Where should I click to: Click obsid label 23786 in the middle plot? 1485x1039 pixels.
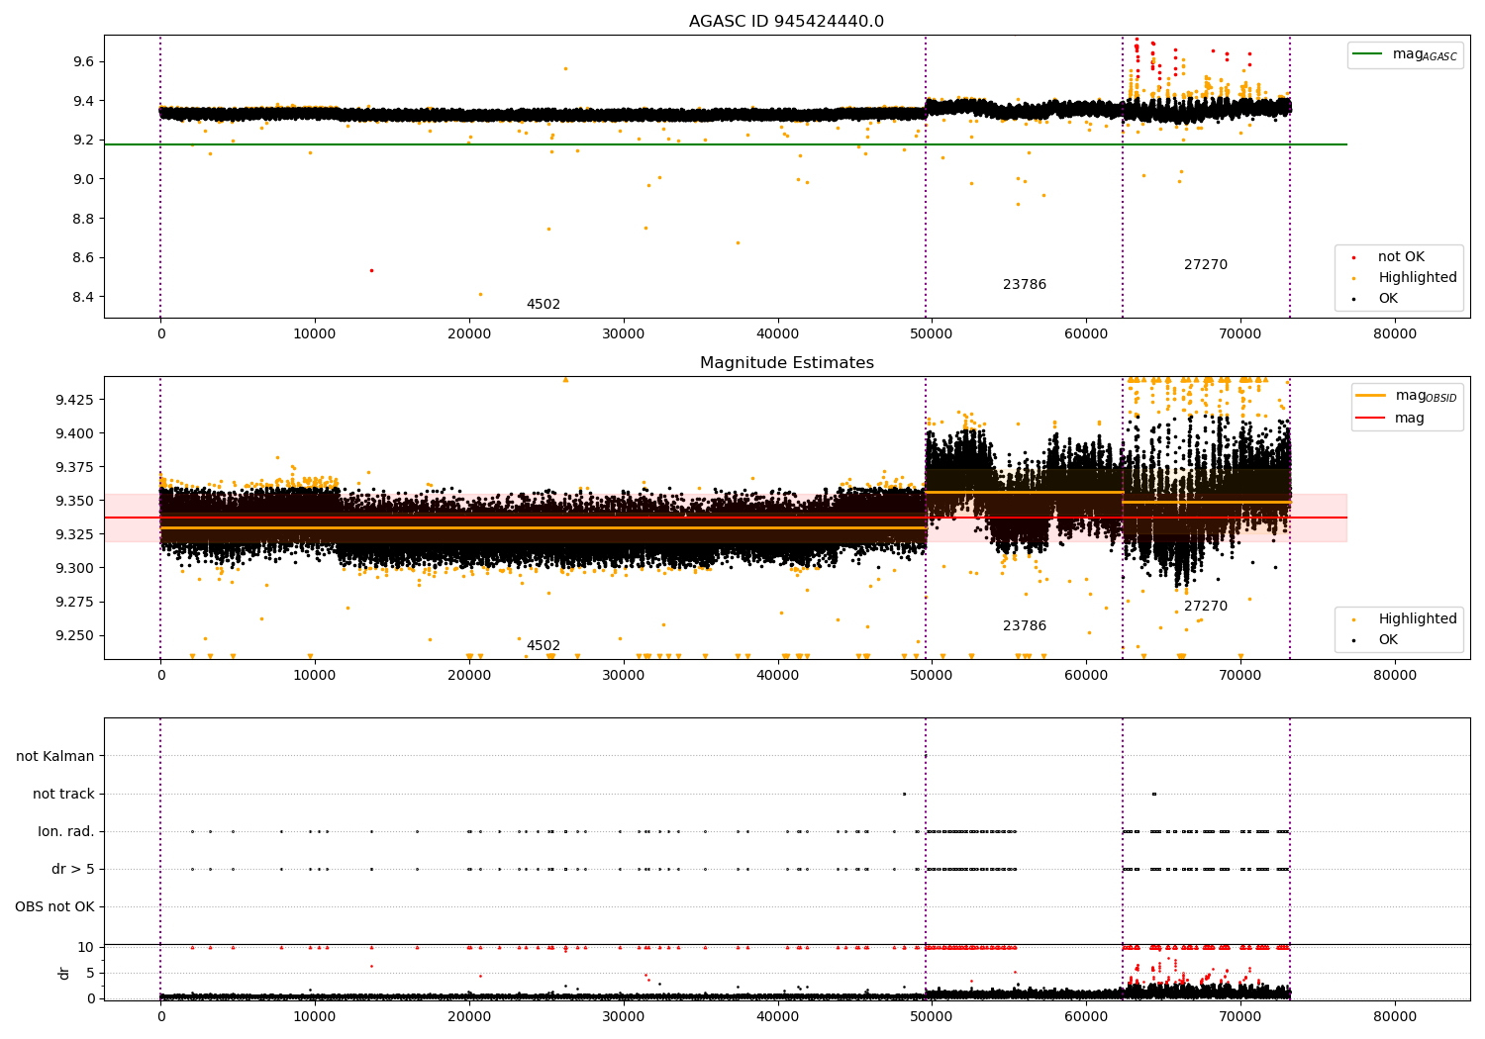(x=1025, y=626)
